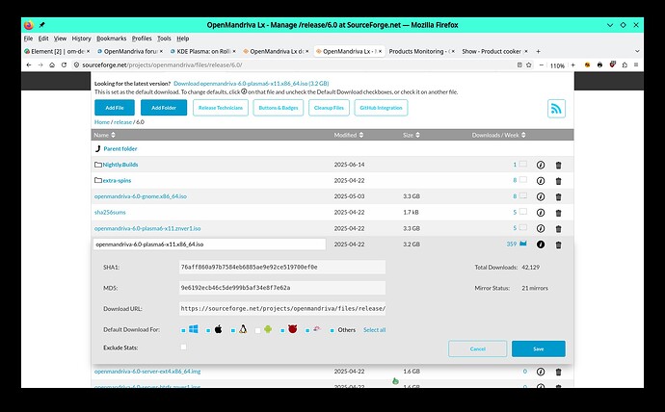Open Release Technicians
665x412 pixels.
(221, 108)
